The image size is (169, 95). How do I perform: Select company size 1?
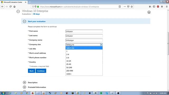point(84,51)
